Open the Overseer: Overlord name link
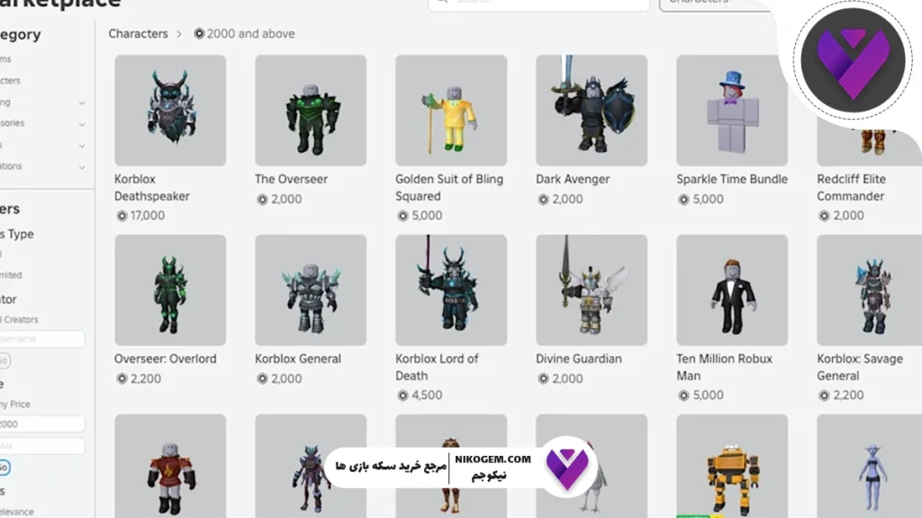The width and height of the screenshot is (922, 518). click(166, 359)
